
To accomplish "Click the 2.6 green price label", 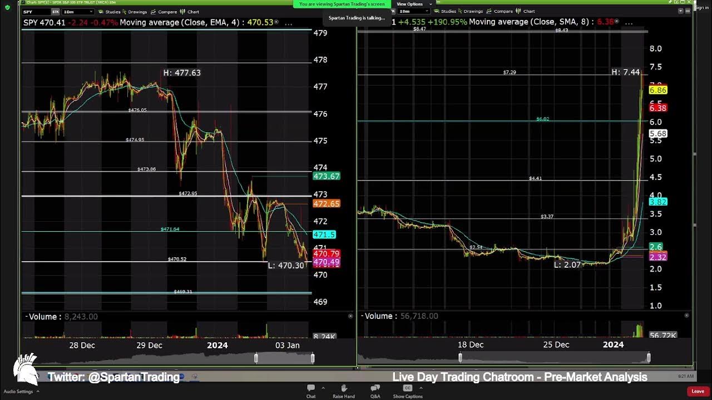I will point(656,247).
